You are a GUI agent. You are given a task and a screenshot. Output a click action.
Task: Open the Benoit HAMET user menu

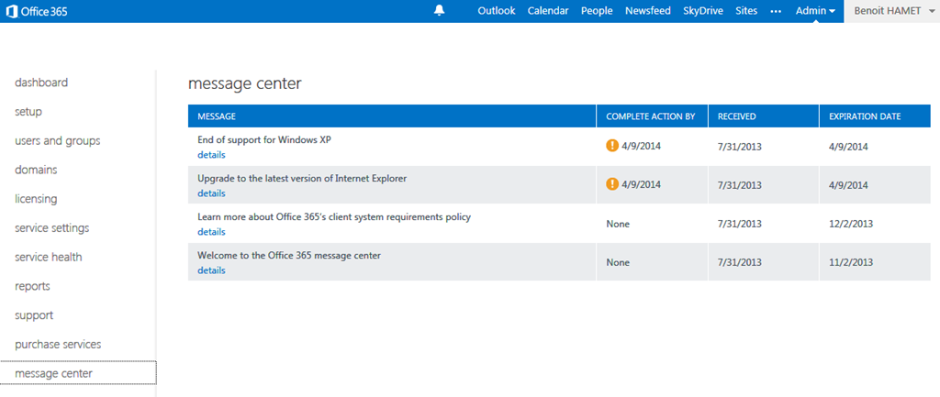click(x=890, y=11)
